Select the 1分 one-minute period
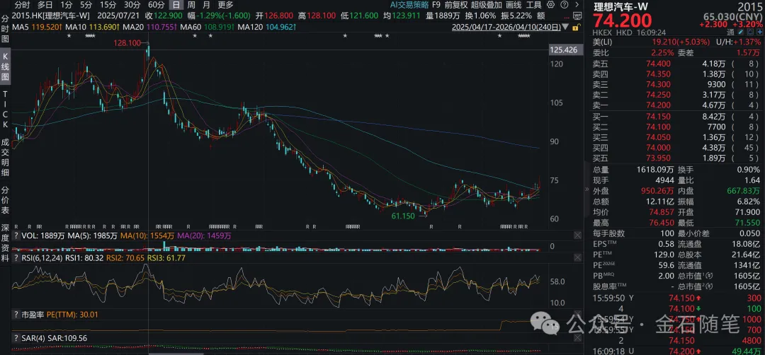Viewport: 765px width, 355px height. (x=67, y=5)
